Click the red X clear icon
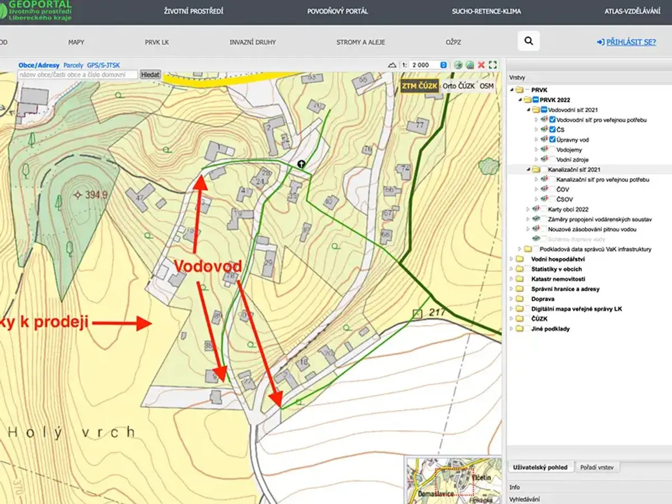Viewport: 672px width, 504px height. (x=481, y=65)
